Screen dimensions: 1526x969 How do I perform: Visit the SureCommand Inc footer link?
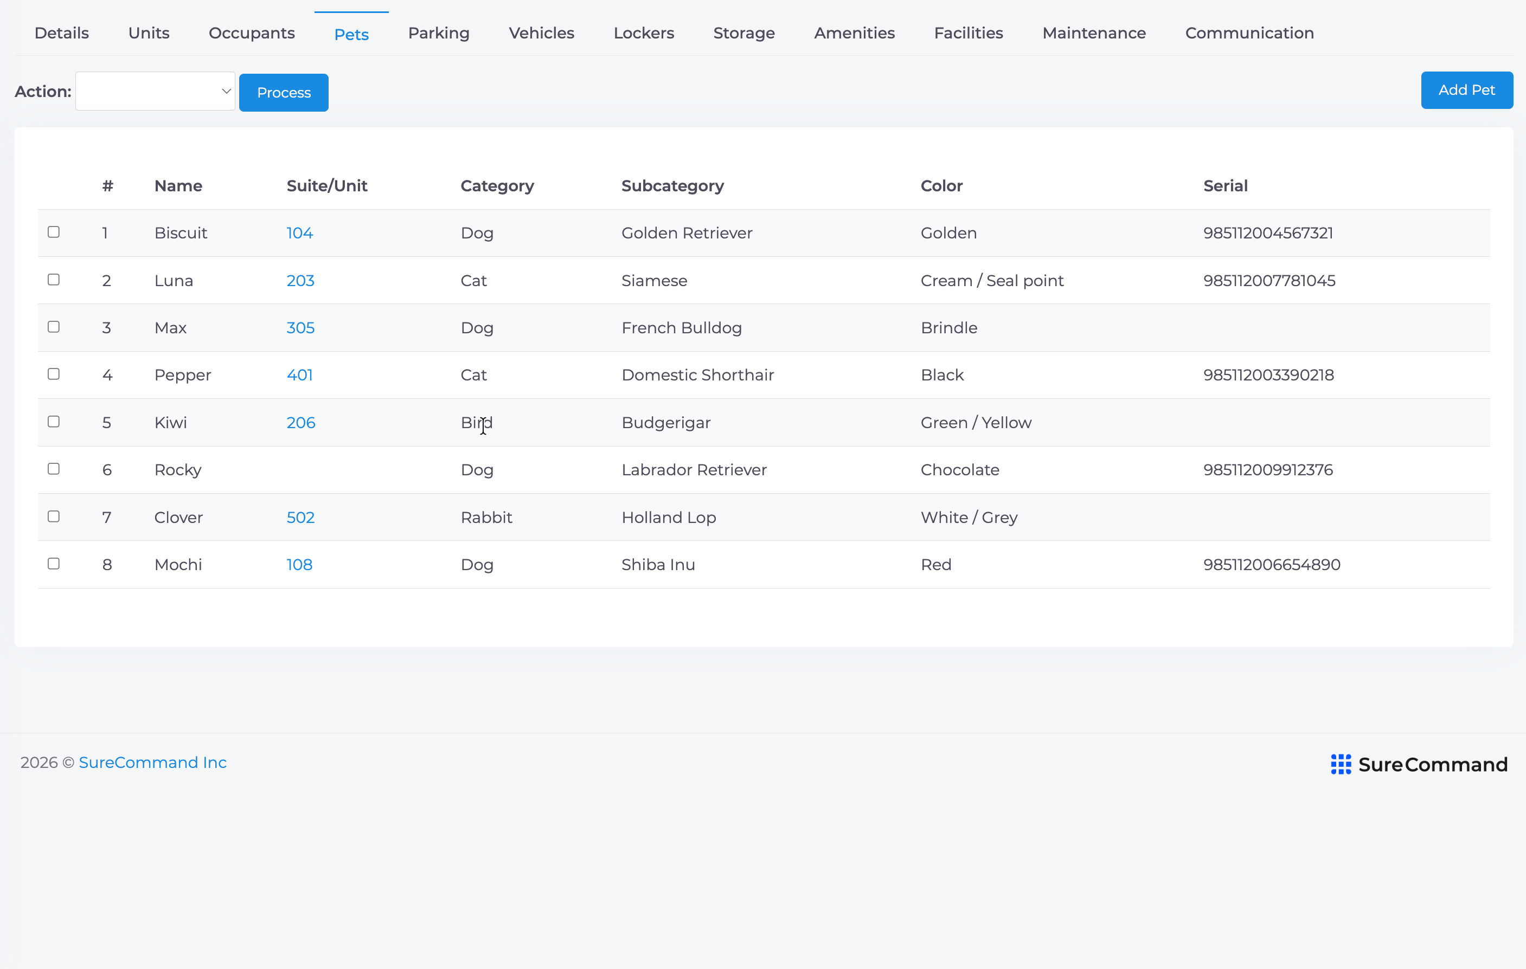coord(153,763)
